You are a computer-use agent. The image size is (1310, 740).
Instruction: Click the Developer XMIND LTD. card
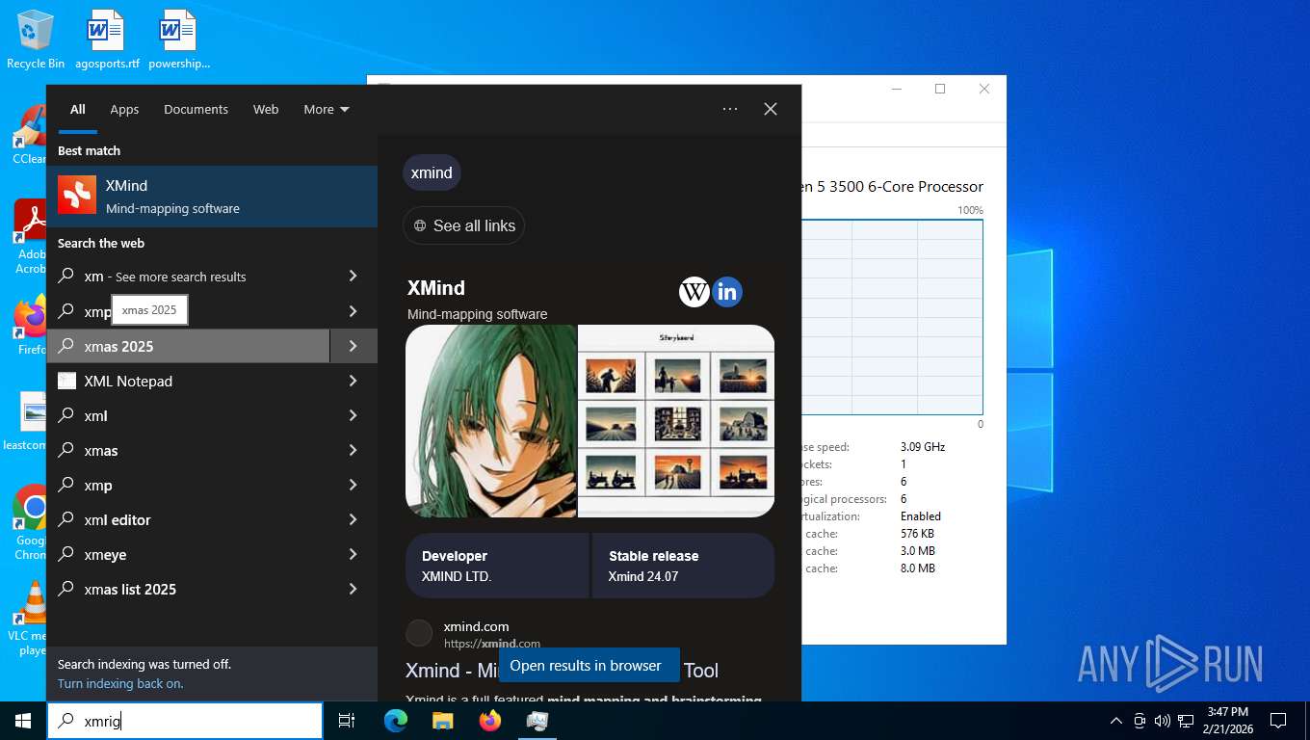pos(497,566)
